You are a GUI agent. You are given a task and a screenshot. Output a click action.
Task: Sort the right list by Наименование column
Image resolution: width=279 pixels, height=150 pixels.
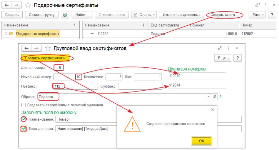click(x=116, y=25)
